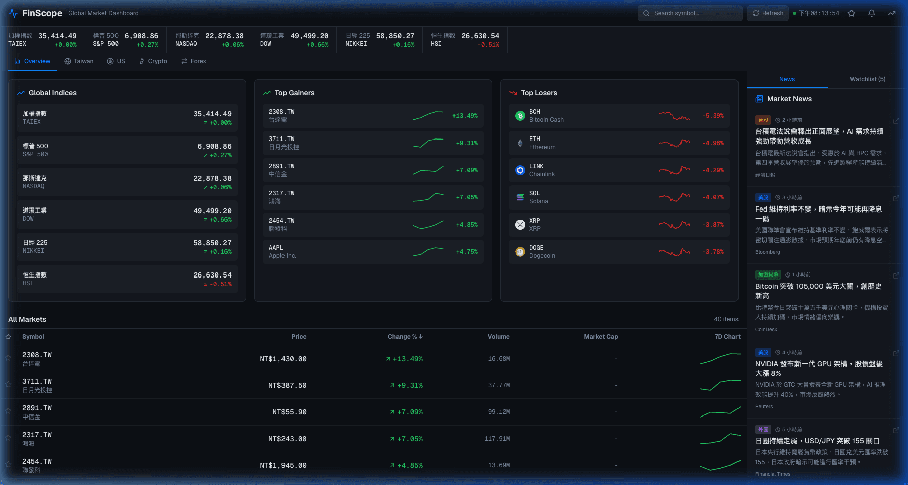Click 7D chart for 2891.TW row
This screenshot has height=485, width=908.
point(720,412)
